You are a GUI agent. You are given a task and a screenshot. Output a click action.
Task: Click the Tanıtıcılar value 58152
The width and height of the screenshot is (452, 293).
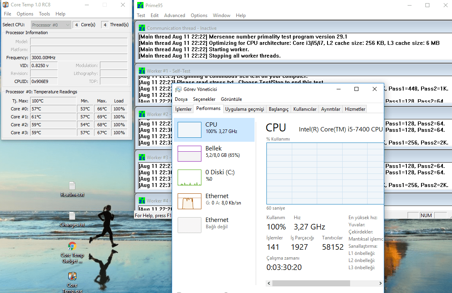coord(333,247)
